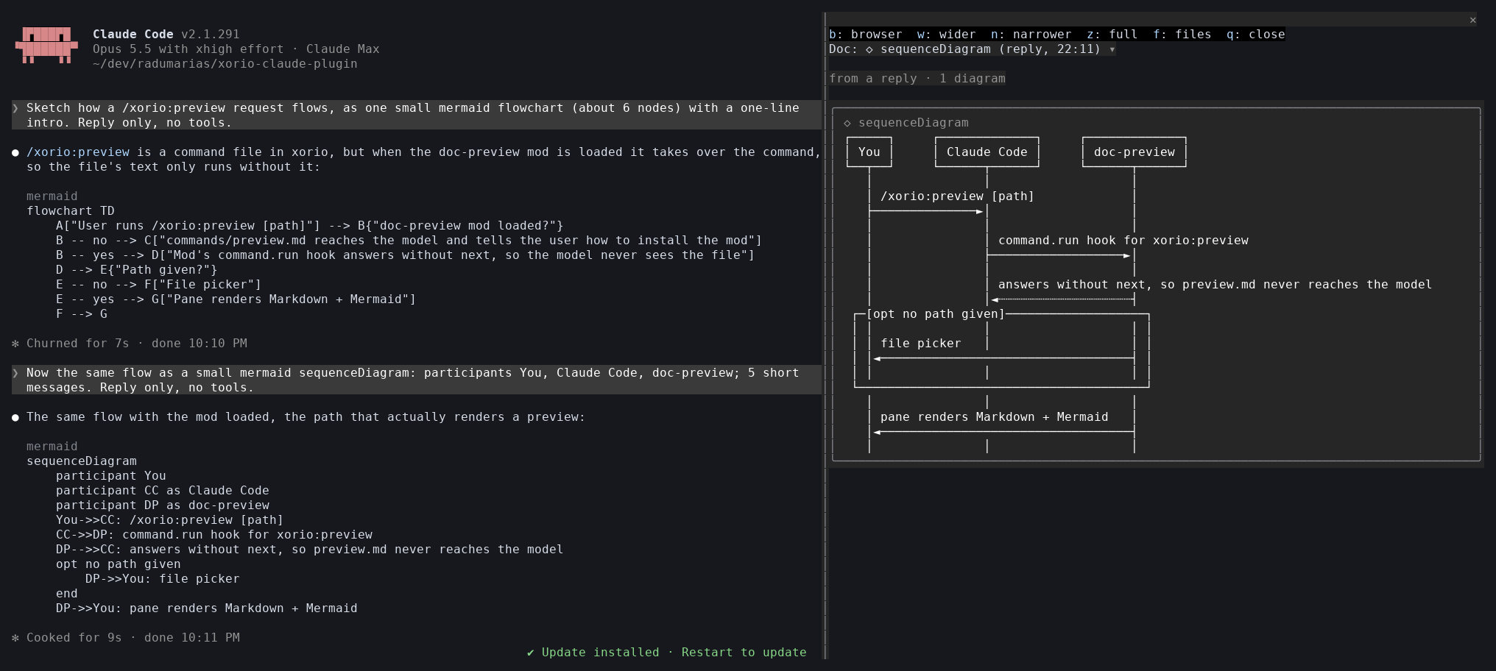Click the pane divider between chat and preview
This screenshot has width=1496, height=671.
[825, 335]
